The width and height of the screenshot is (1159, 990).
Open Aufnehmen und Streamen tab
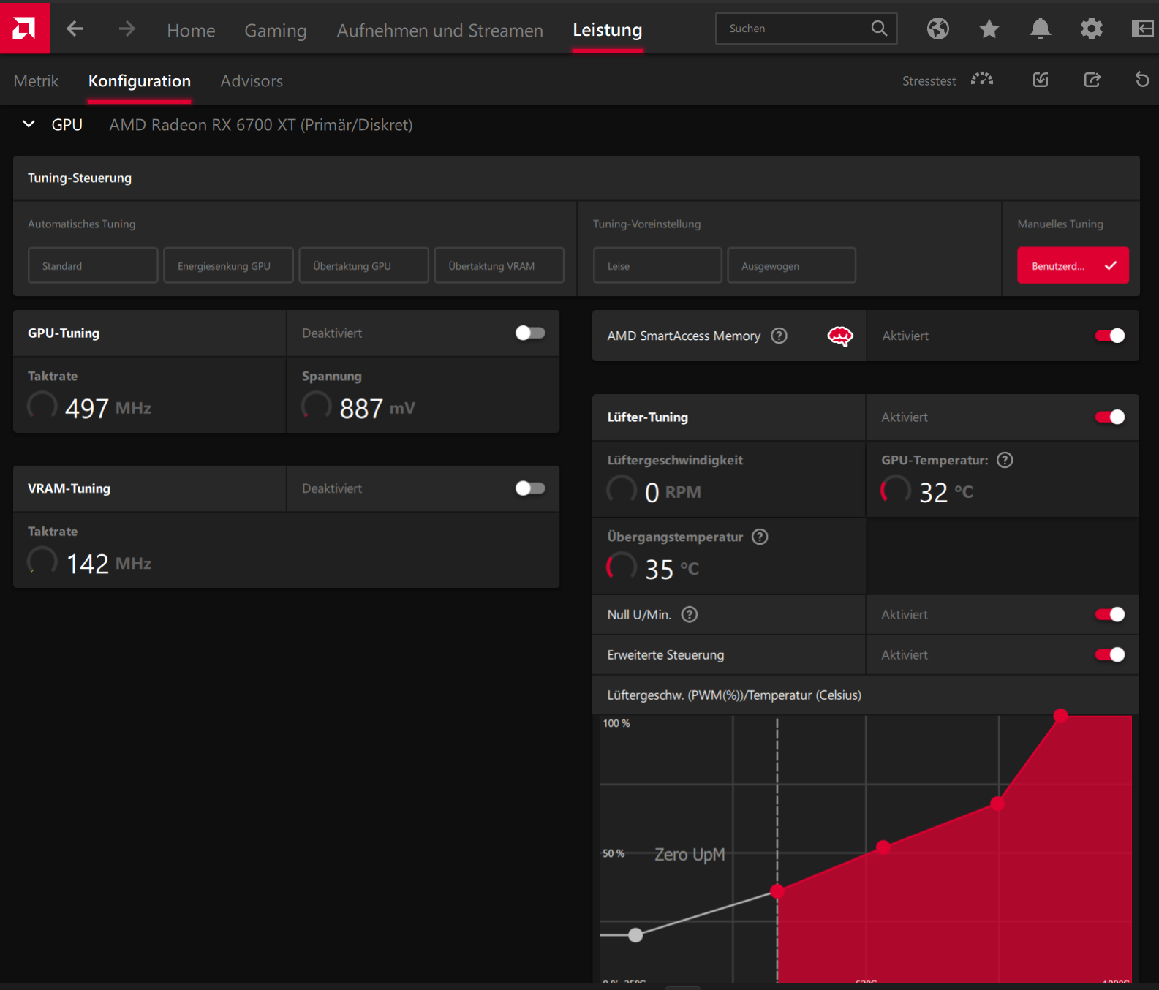(440, 30)
